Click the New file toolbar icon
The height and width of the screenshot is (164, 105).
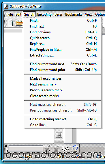point(10,23)
